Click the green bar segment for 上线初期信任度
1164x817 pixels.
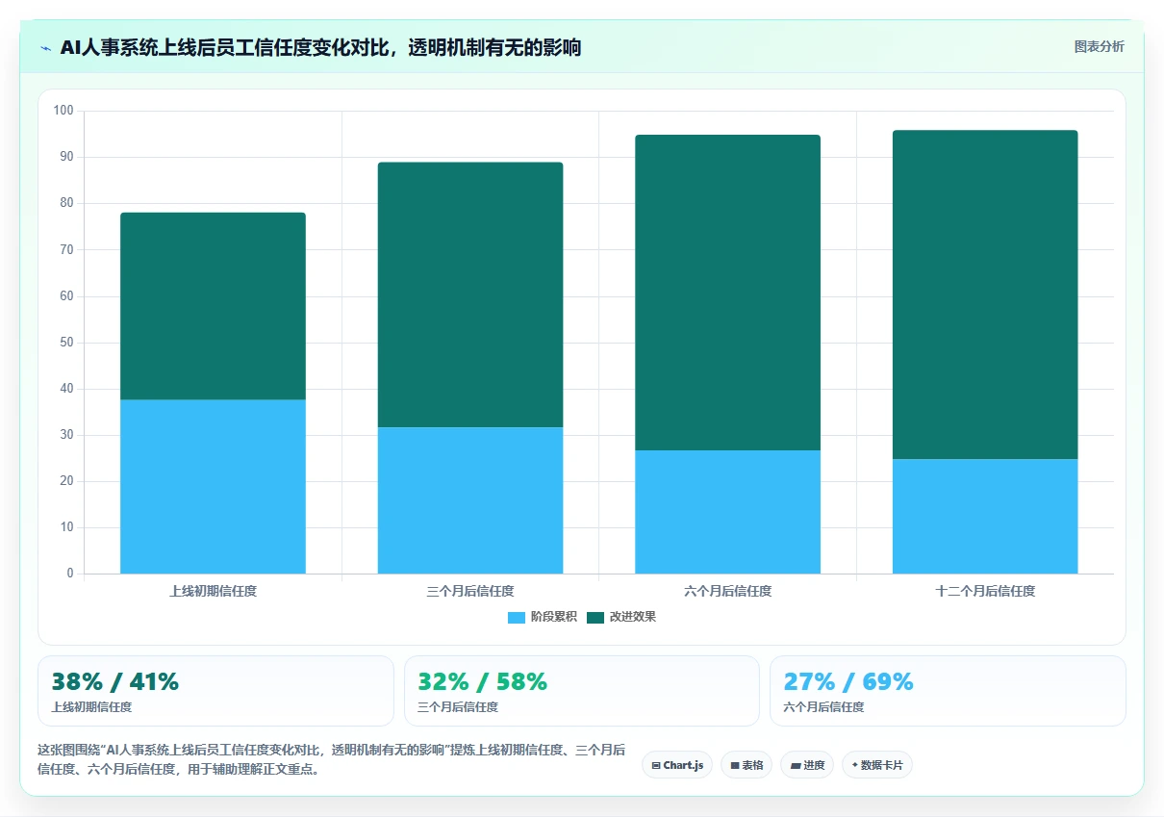pos(213,306)
